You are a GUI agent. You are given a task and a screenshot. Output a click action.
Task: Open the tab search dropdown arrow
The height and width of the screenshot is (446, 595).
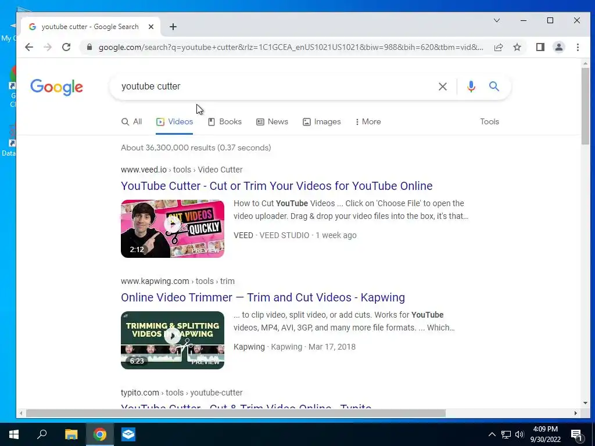tap(496, 20)
